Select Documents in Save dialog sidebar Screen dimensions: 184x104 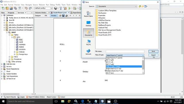click(x=89, y=33)
